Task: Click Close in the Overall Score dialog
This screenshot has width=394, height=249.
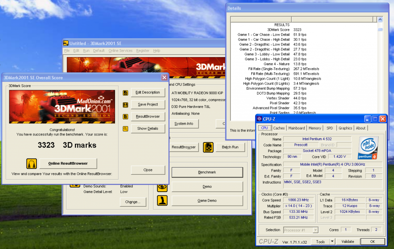Action: point(148,170)
